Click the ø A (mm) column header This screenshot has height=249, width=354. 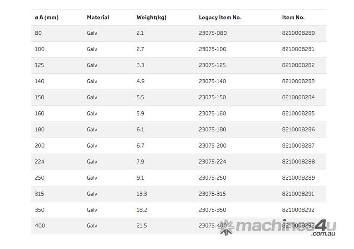pyautogui.click(x=47, y=18)
